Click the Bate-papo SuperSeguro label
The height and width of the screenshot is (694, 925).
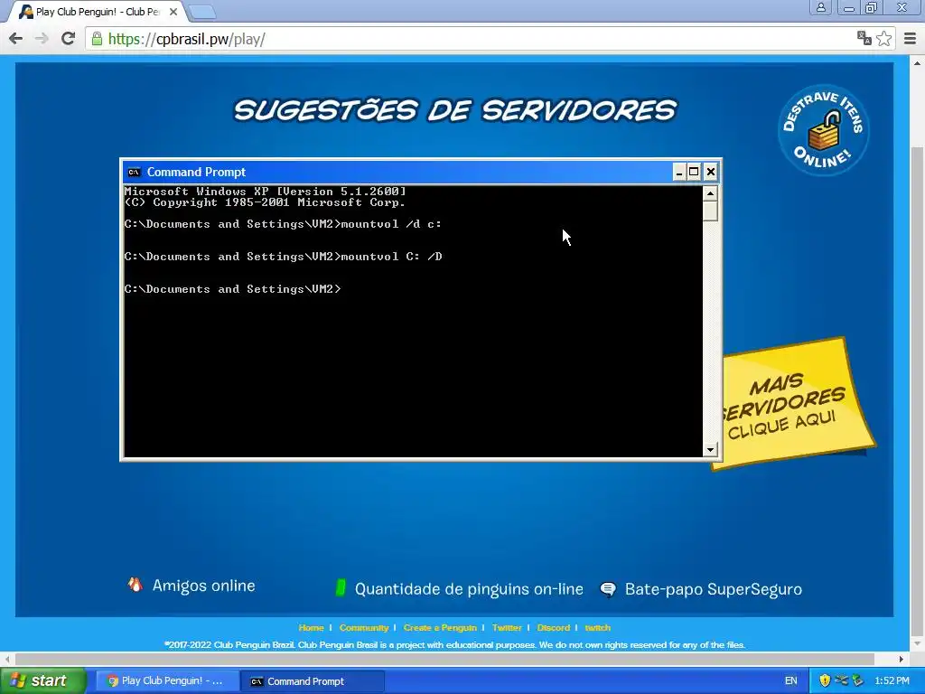(714, 589)
